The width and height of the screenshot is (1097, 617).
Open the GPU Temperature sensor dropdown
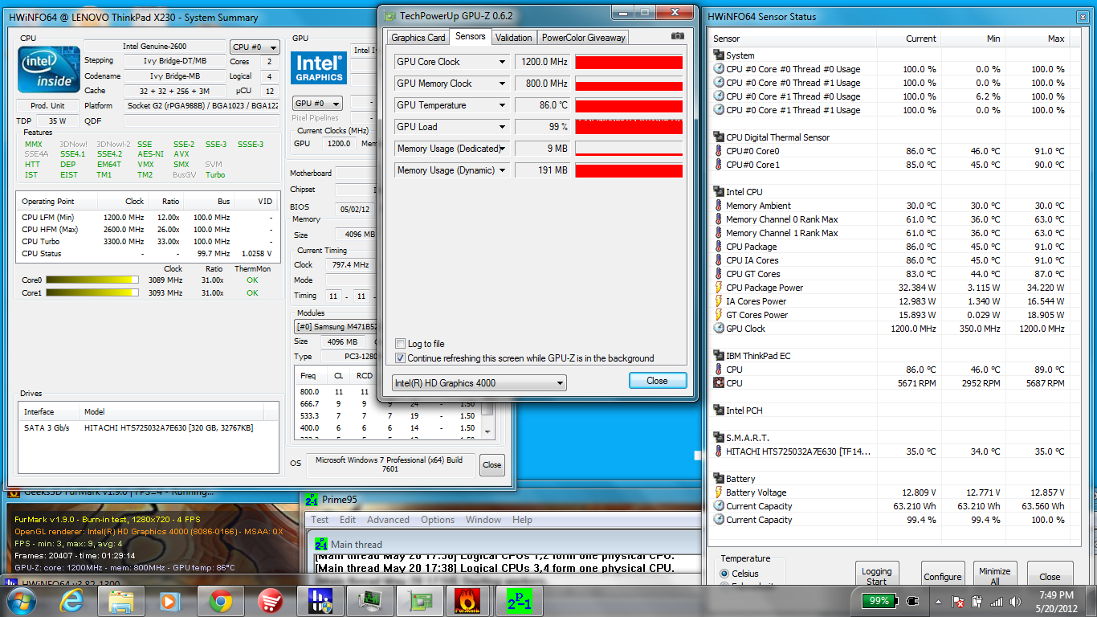tap(503, 105)
